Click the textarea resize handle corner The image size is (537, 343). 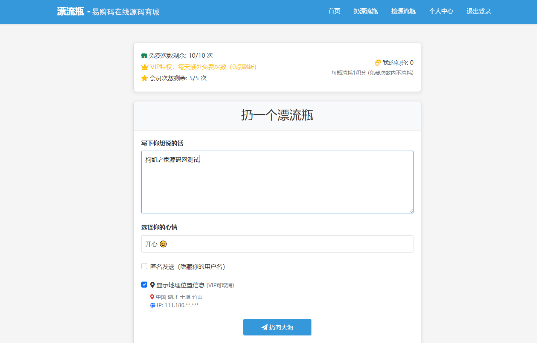pyautogui.click(x=411, y=211)
